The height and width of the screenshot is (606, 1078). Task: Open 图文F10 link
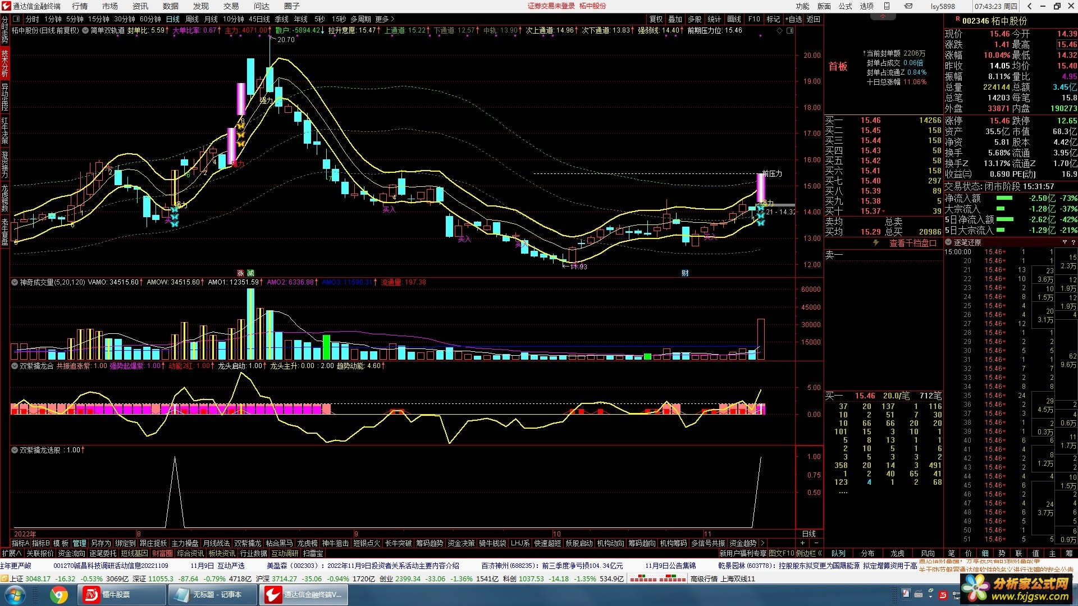(782, 553)
